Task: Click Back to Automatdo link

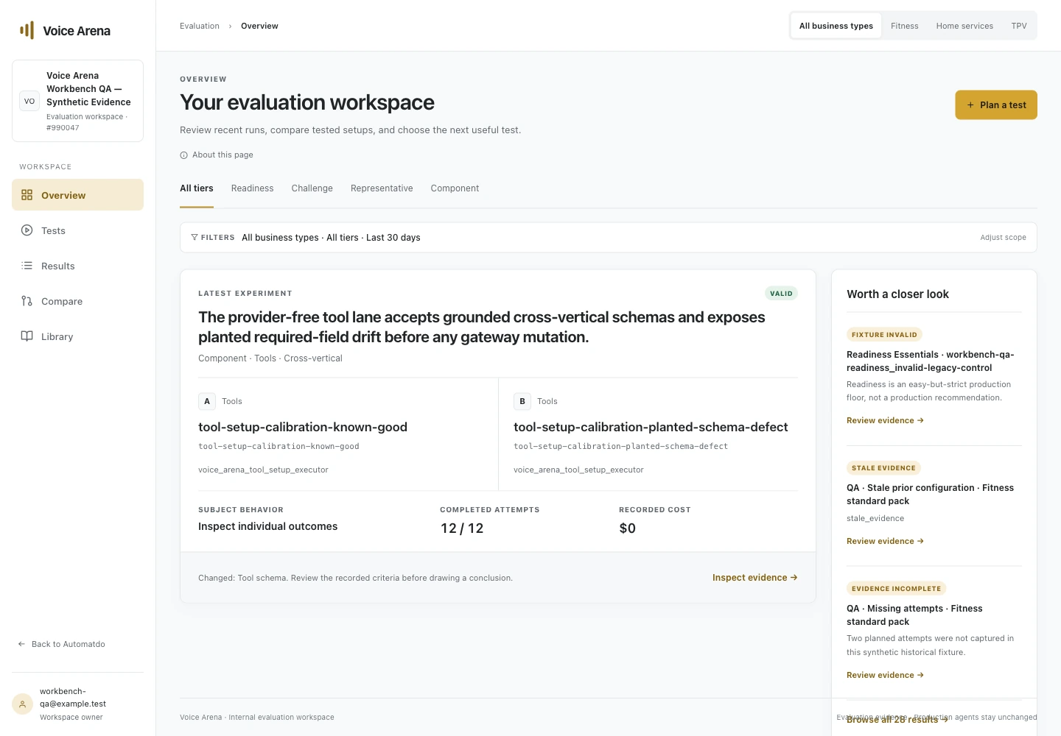Action: click(62, 644)
